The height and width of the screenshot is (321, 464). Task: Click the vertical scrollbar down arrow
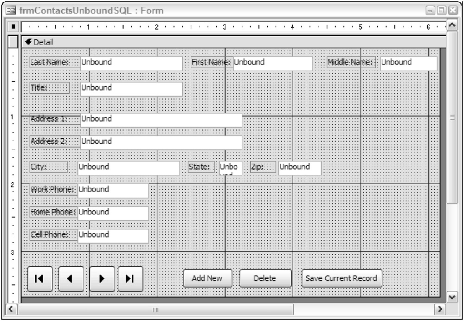point(452,296)
